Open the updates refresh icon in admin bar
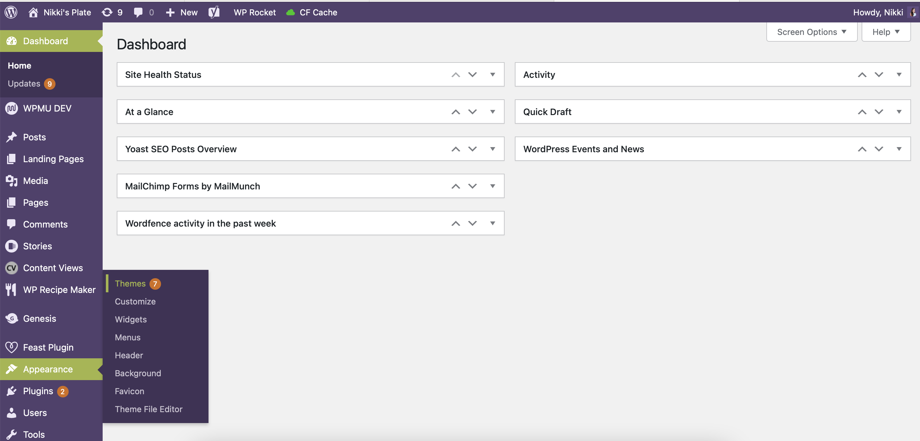920x441 pixels. (x=107, y=12)
